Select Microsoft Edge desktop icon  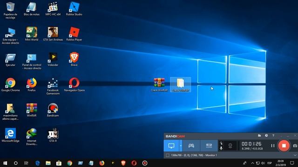(x=10, y=135)
